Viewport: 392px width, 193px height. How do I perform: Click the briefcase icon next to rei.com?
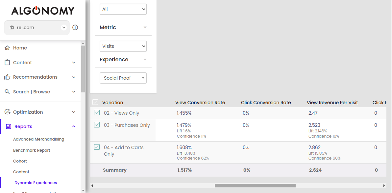point(12,28)
